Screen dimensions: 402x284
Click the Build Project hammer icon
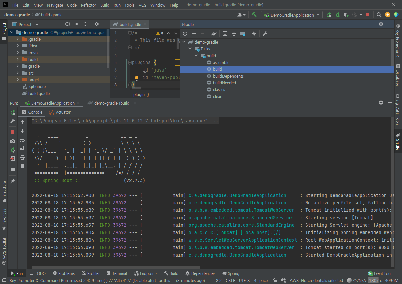click(x=254, y=15)
